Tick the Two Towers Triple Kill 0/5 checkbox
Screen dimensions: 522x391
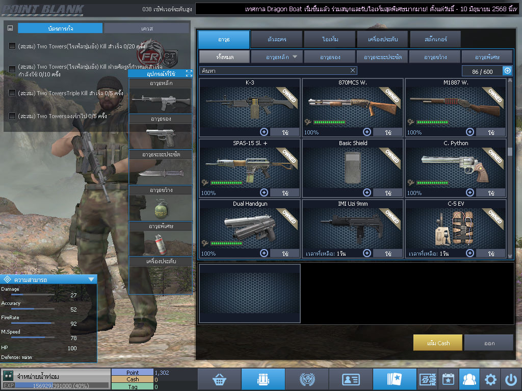pos(12,93)
